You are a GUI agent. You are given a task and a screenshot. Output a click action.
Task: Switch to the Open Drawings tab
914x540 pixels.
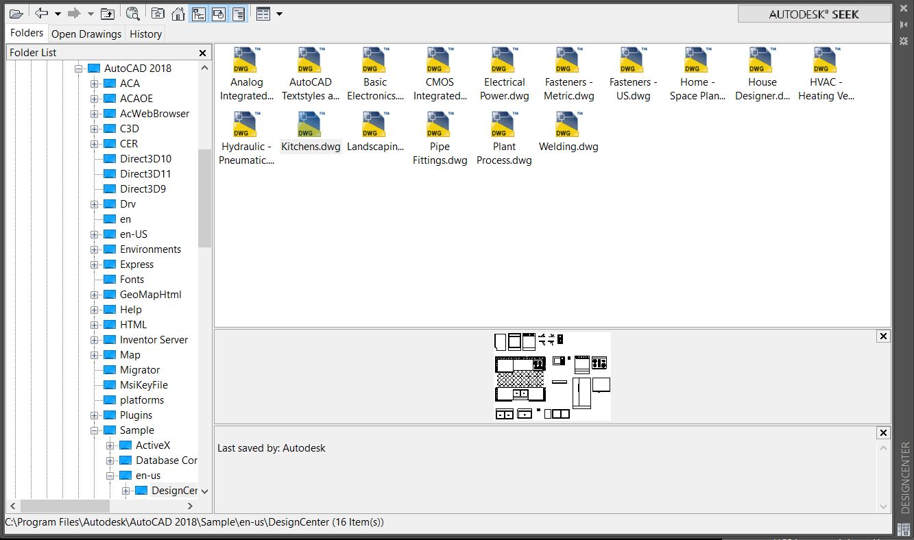click(x=86, y=34)
